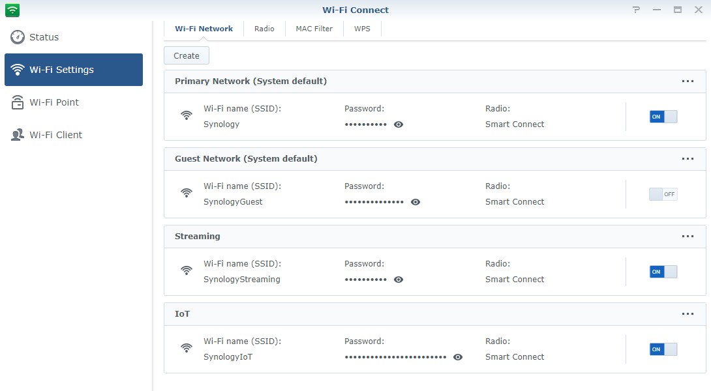Image resolution: width=711 pixels, height=391 pixels.
Task: Click the Wi-Fi signal icon beside SynologyIoT
Action: 187,349
